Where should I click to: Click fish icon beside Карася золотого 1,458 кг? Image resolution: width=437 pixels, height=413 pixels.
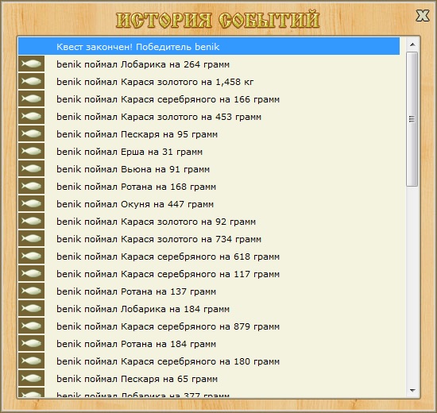31,81
